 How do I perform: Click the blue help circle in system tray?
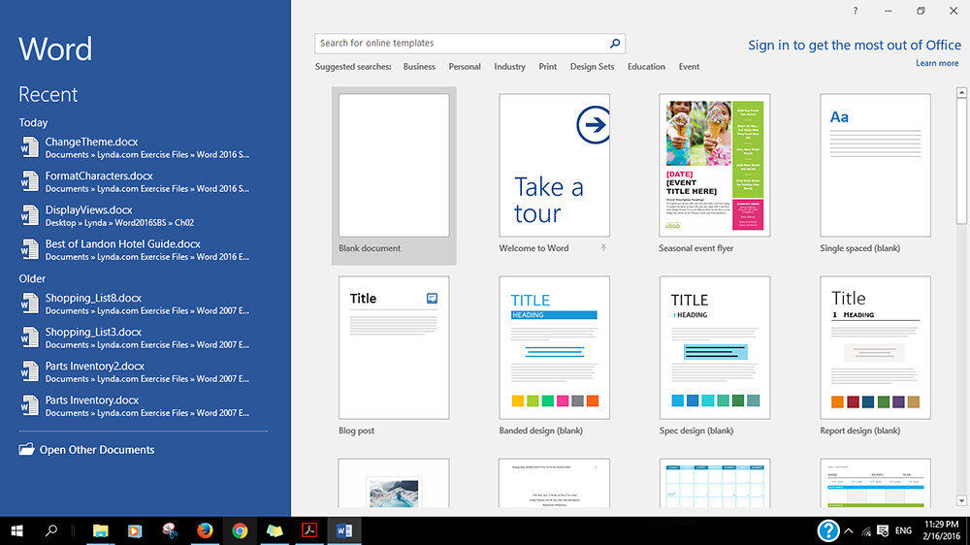pyautogui.click(x=827, y=530)
